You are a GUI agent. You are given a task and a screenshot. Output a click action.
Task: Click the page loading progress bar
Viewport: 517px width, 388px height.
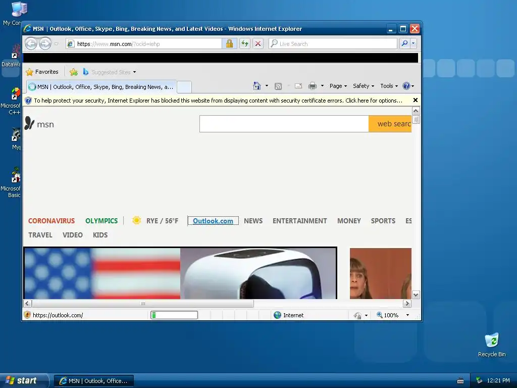[174, 315]
